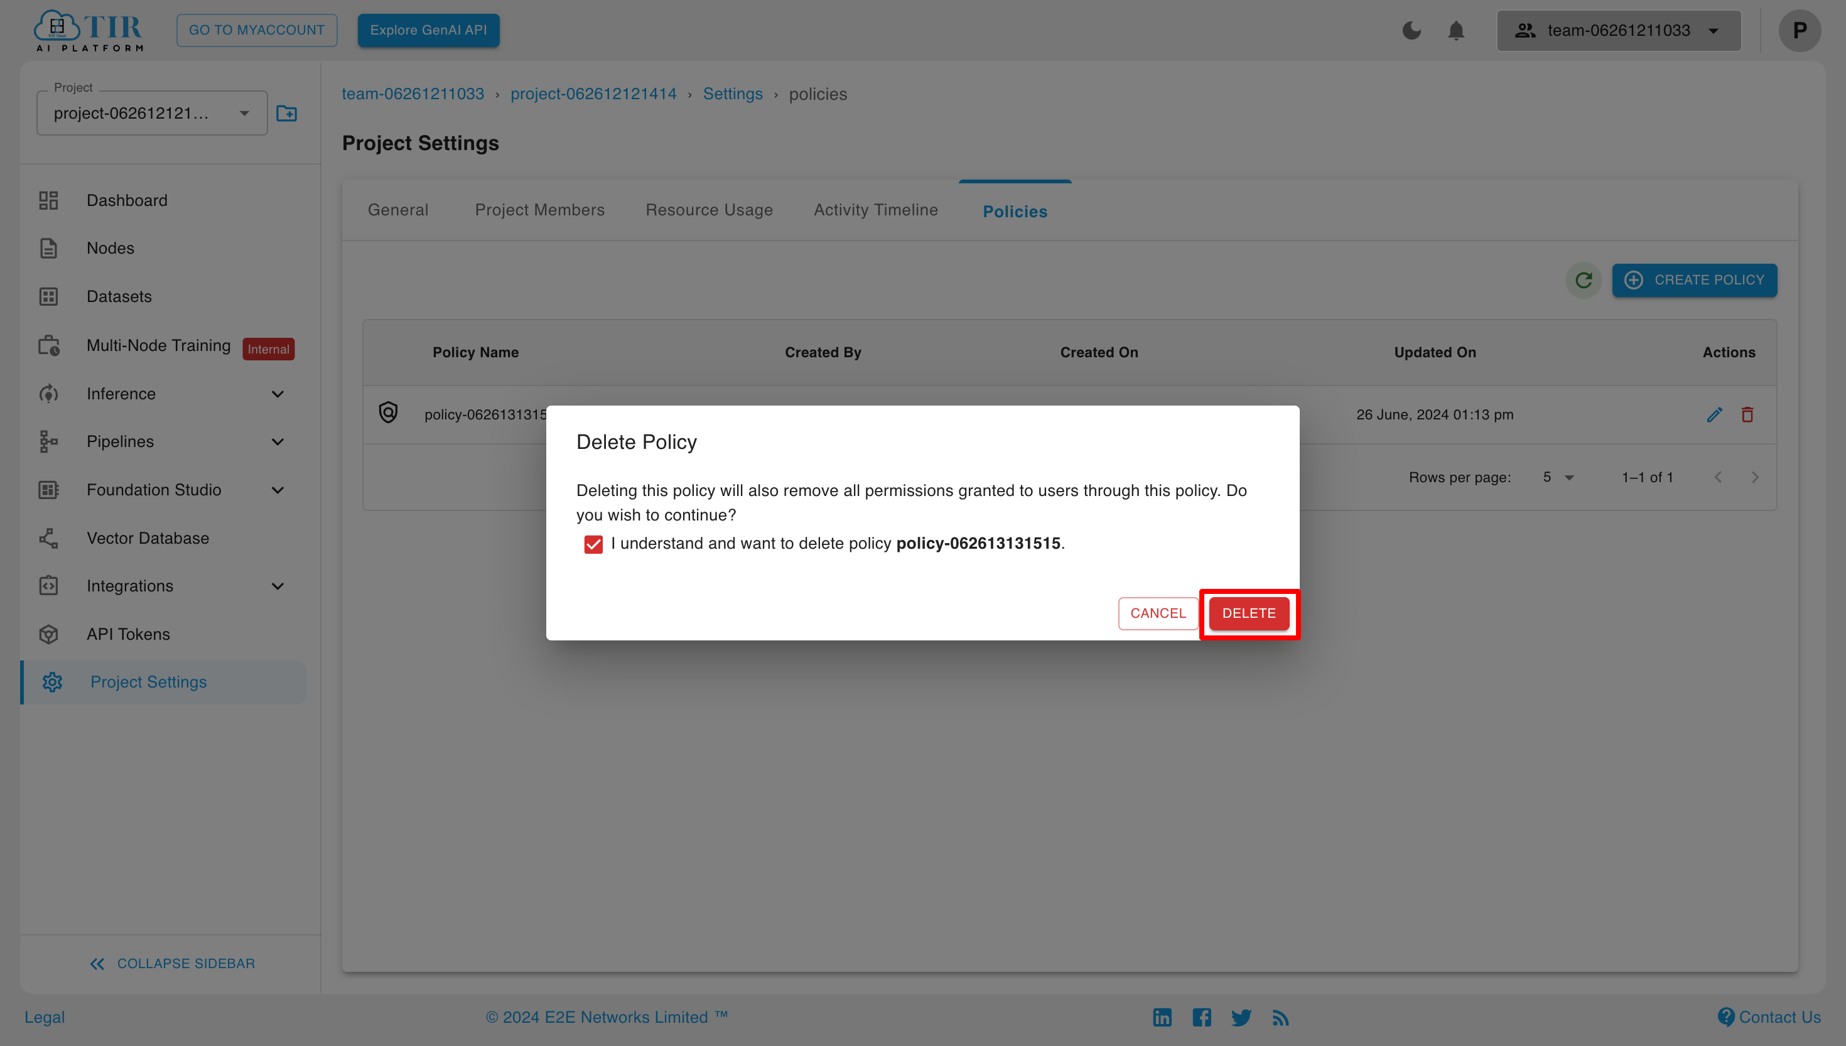Open Settings breadcrumb link
Viewport: 1846px width, 1046px height.
(x=733, y=94)
